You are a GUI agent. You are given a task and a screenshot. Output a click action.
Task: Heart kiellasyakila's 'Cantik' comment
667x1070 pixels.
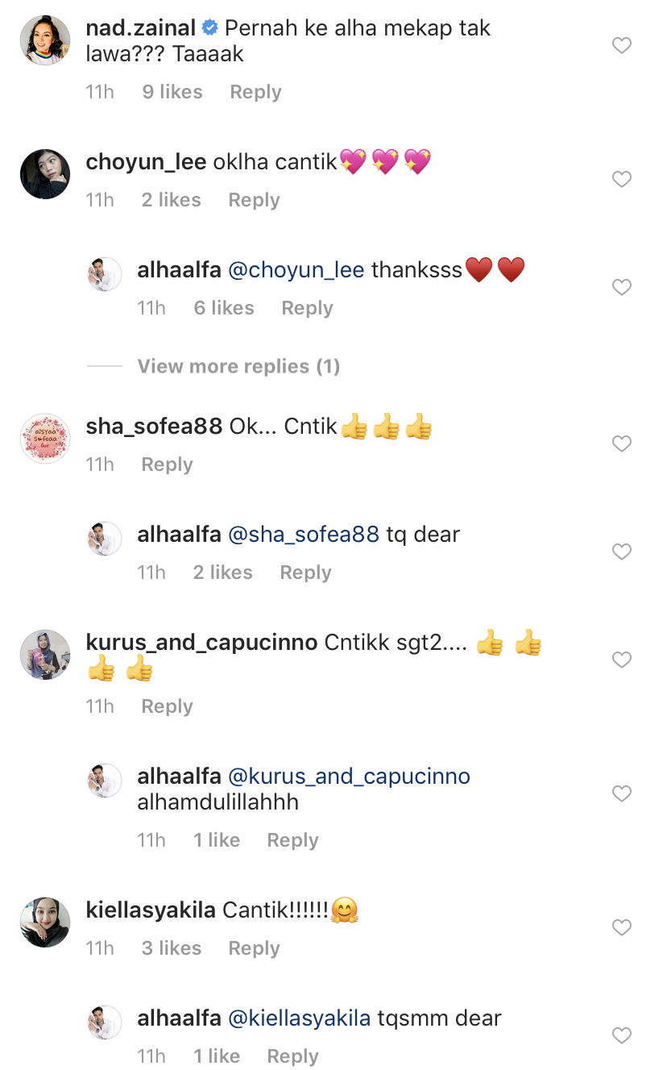[621, 928]
